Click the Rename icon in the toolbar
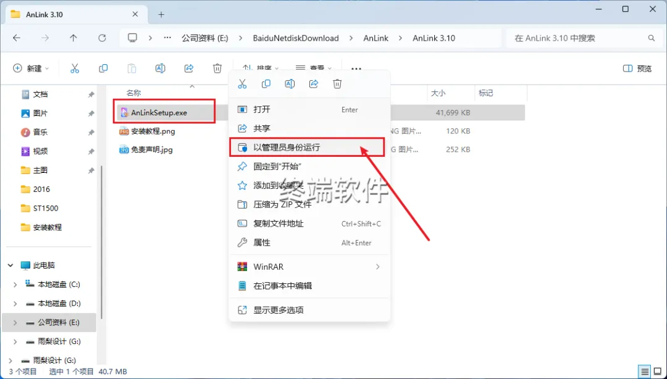 click(x=160, y=68)
